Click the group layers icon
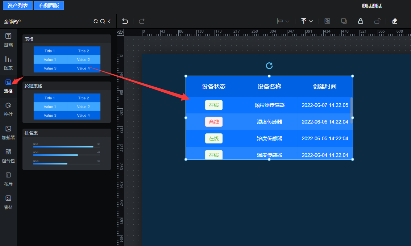This screenshot has height=246, width=411. [x=327, y=21]
